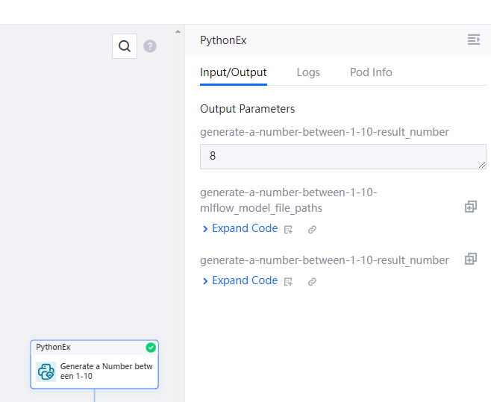Click the resize handle of the result text box
Screen dimensions: 491x402
click(482, 165)
